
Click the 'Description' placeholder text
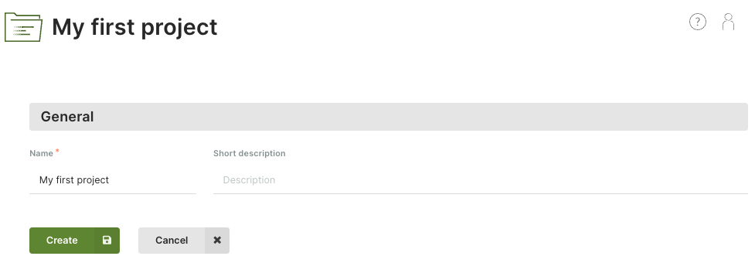pyautogui.click(x=249, y=180)
